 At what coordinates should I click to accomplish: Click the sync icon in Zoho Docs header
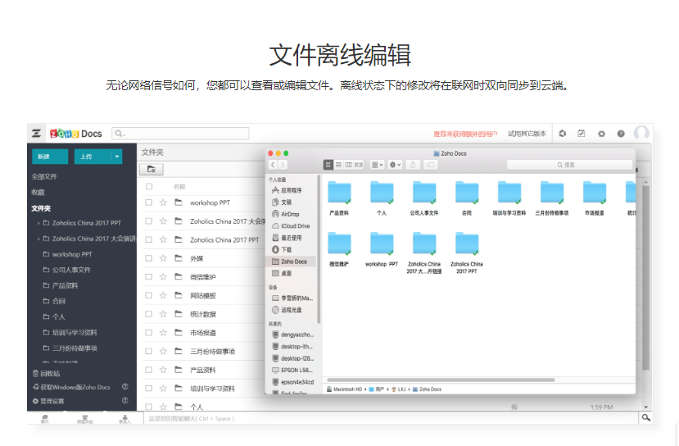(562, 134)
